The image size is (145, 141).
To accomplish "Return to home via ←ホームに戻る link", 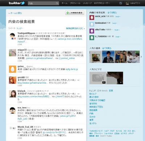I will 15,13.
